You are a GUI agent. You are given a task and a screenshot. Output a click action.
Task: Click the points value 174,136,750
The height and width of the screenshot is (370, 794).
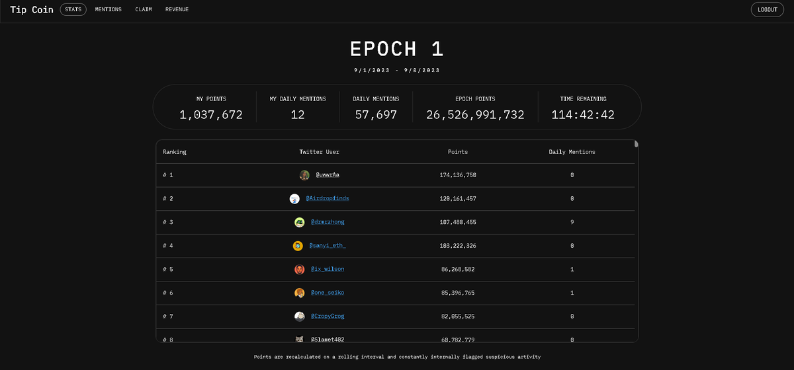coord(458,175)
